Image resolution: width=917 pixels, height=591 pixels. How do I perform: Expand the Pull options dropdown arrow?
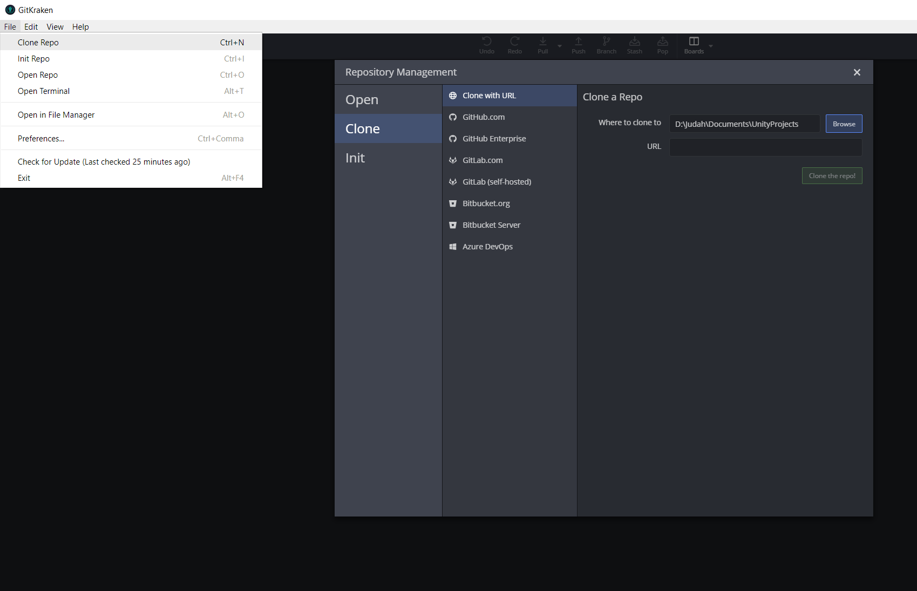(560, 46)
